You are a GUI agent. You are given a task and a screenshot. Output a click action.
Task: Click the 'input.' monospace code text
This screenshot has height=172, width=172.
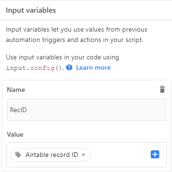pyautogui.click(x=18, y=68)
